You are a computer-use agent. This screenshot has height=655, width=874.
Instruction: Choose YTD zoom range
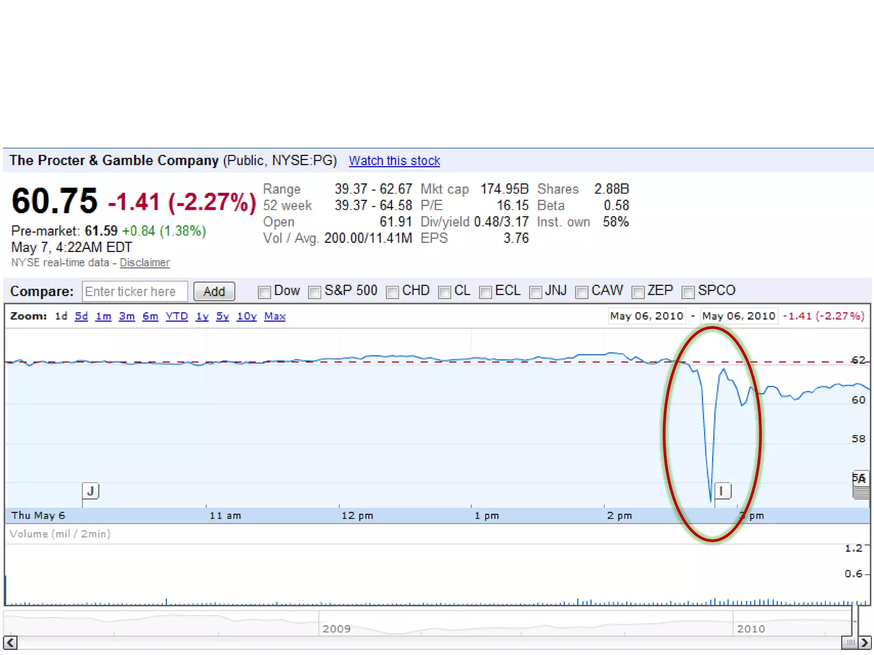(177, 316)
